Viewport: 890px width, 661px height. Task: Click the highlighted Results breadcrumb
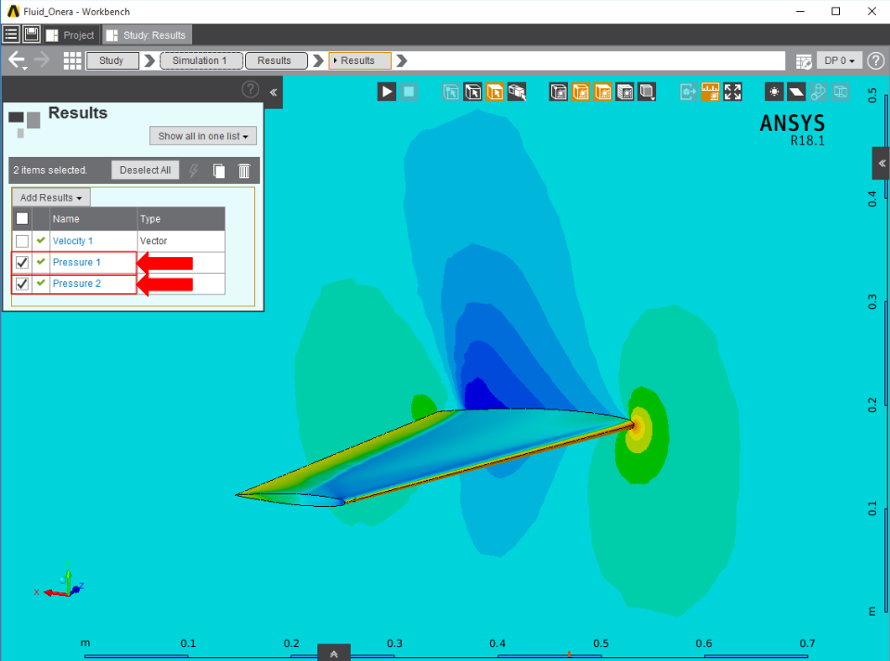360,60
